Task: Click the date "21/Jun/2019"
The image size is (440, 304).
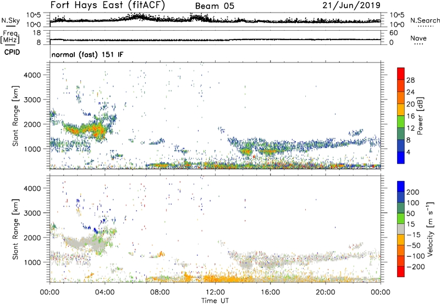Action: point(351,5)
